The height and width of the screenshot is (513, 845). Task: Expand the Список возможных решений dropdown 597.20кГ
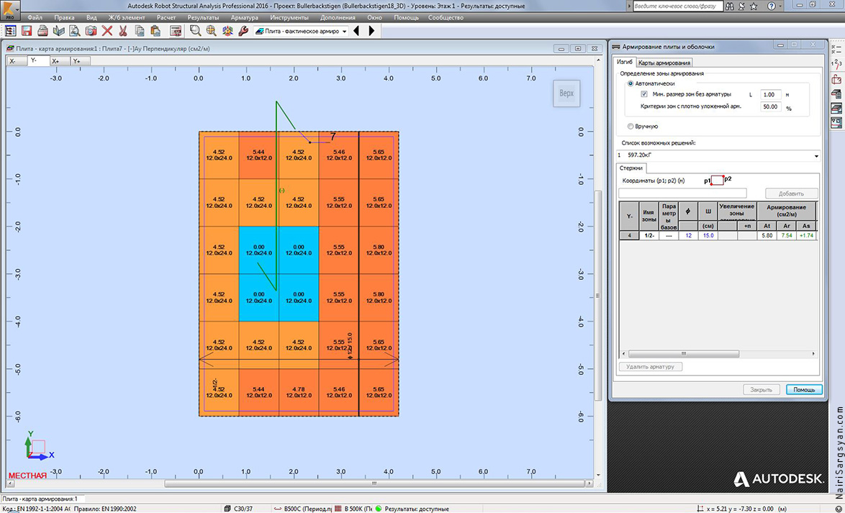tap(816, 155)
